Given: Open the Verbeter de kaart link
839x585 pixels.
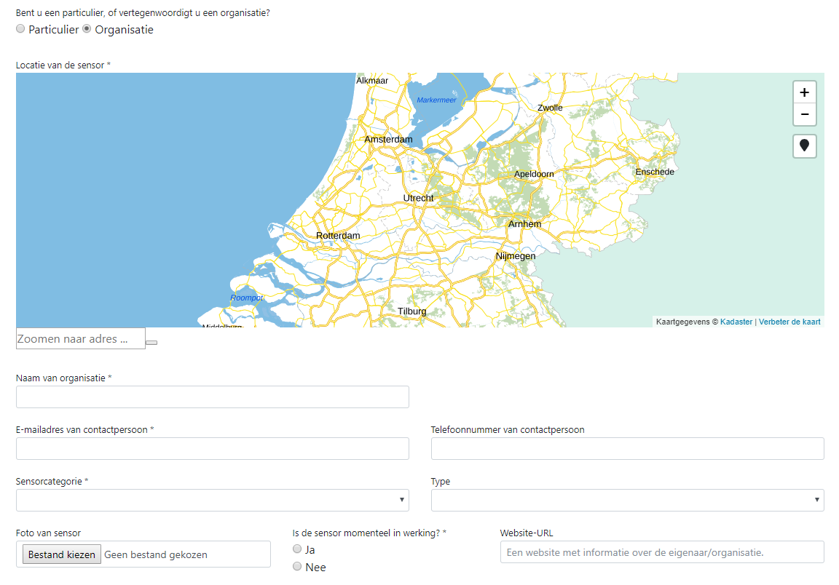Looking at the screenshot, I should pyautogui.click(x=789, y=322).
